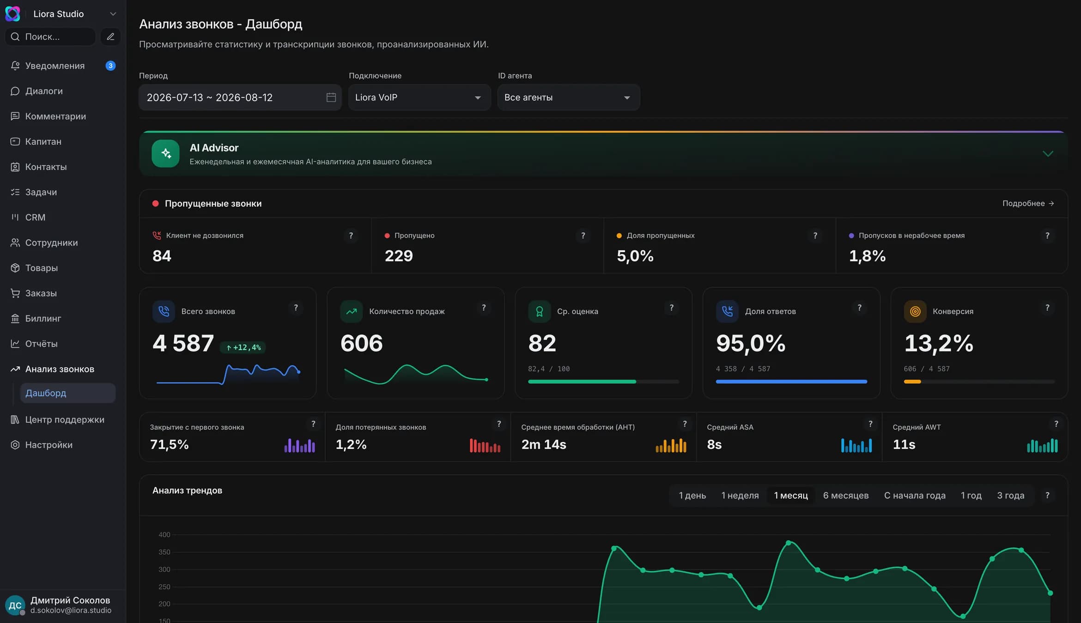Image resolution: width=1081 pixels, height=623 pixels.
Task: Open Уведомления in the sidebar
Action: click(x=63, y=66)
